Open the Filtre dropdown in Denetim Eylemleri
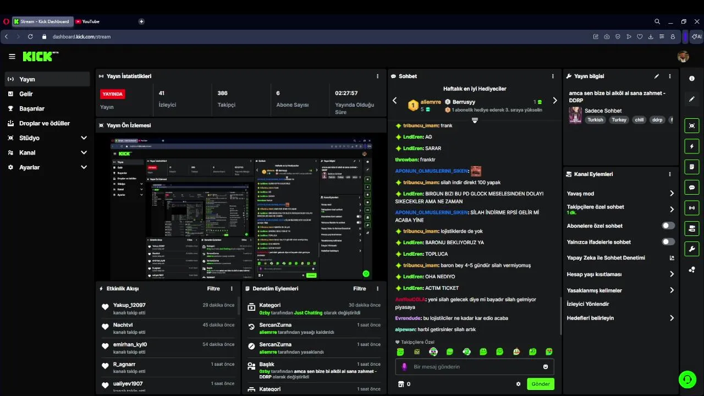704x396 pixels. coord(359,289)
